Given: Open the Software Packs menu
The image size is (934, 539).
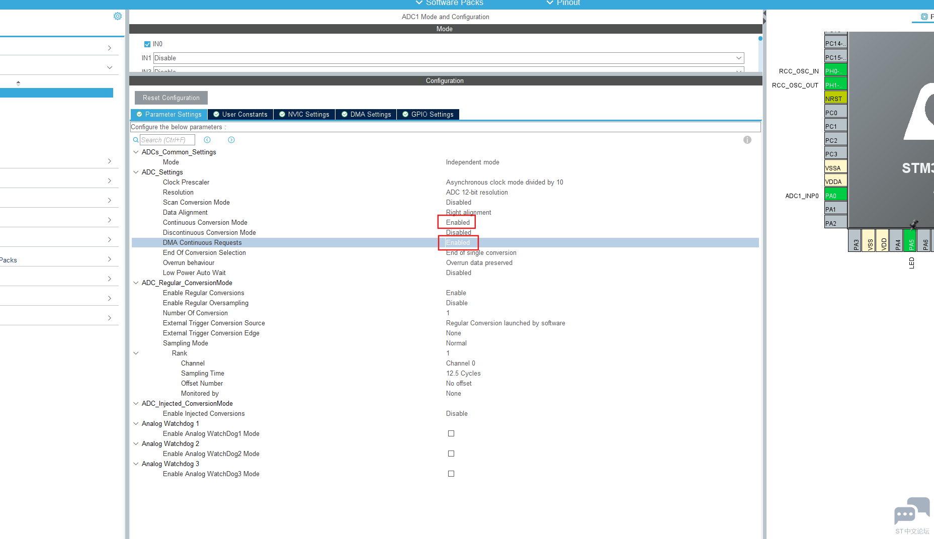Looking at the screenshot, I should [449, 3].
